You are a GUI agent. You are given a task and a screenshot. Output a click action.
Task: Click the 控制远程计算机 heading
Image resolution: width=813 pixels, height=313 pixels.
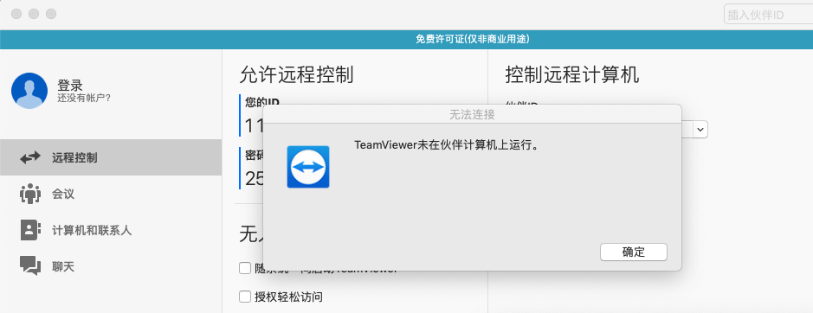click(x=572, y=75)
